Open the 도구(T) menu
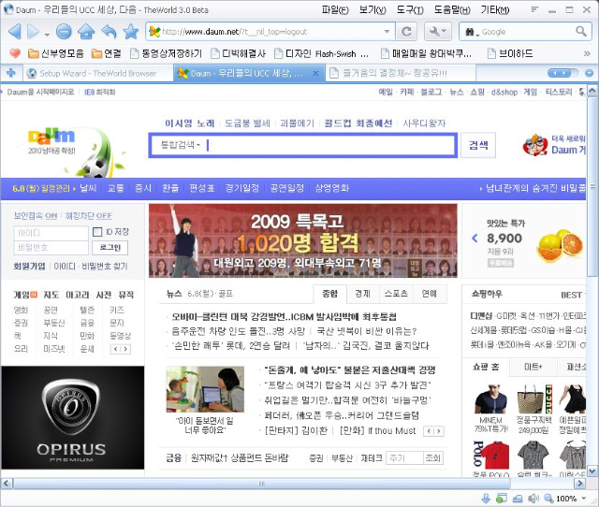599x507 pixels. (410, 10)
